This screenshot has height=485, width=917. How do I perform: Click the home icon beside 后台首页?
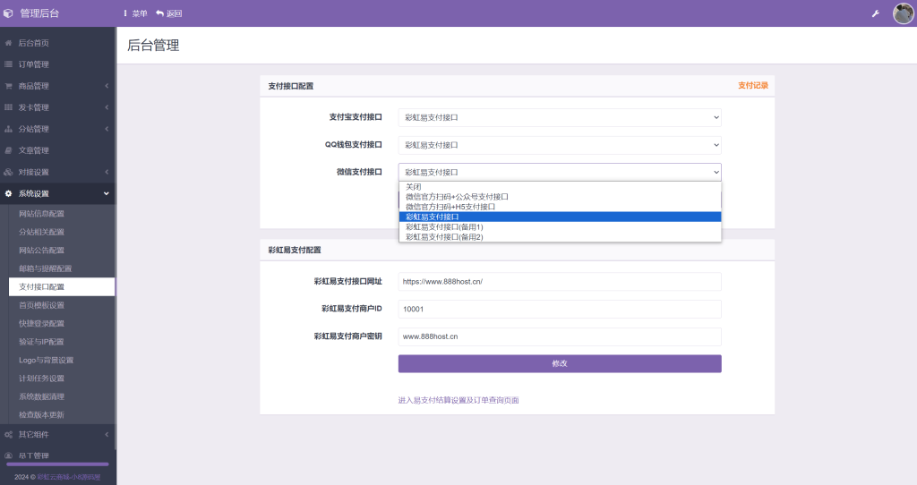(x=8, y=43)
